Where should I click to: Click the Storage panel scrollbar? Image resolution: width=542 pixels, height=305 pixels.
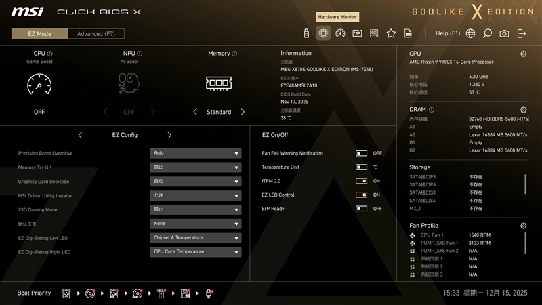click(x=526, y=184)
